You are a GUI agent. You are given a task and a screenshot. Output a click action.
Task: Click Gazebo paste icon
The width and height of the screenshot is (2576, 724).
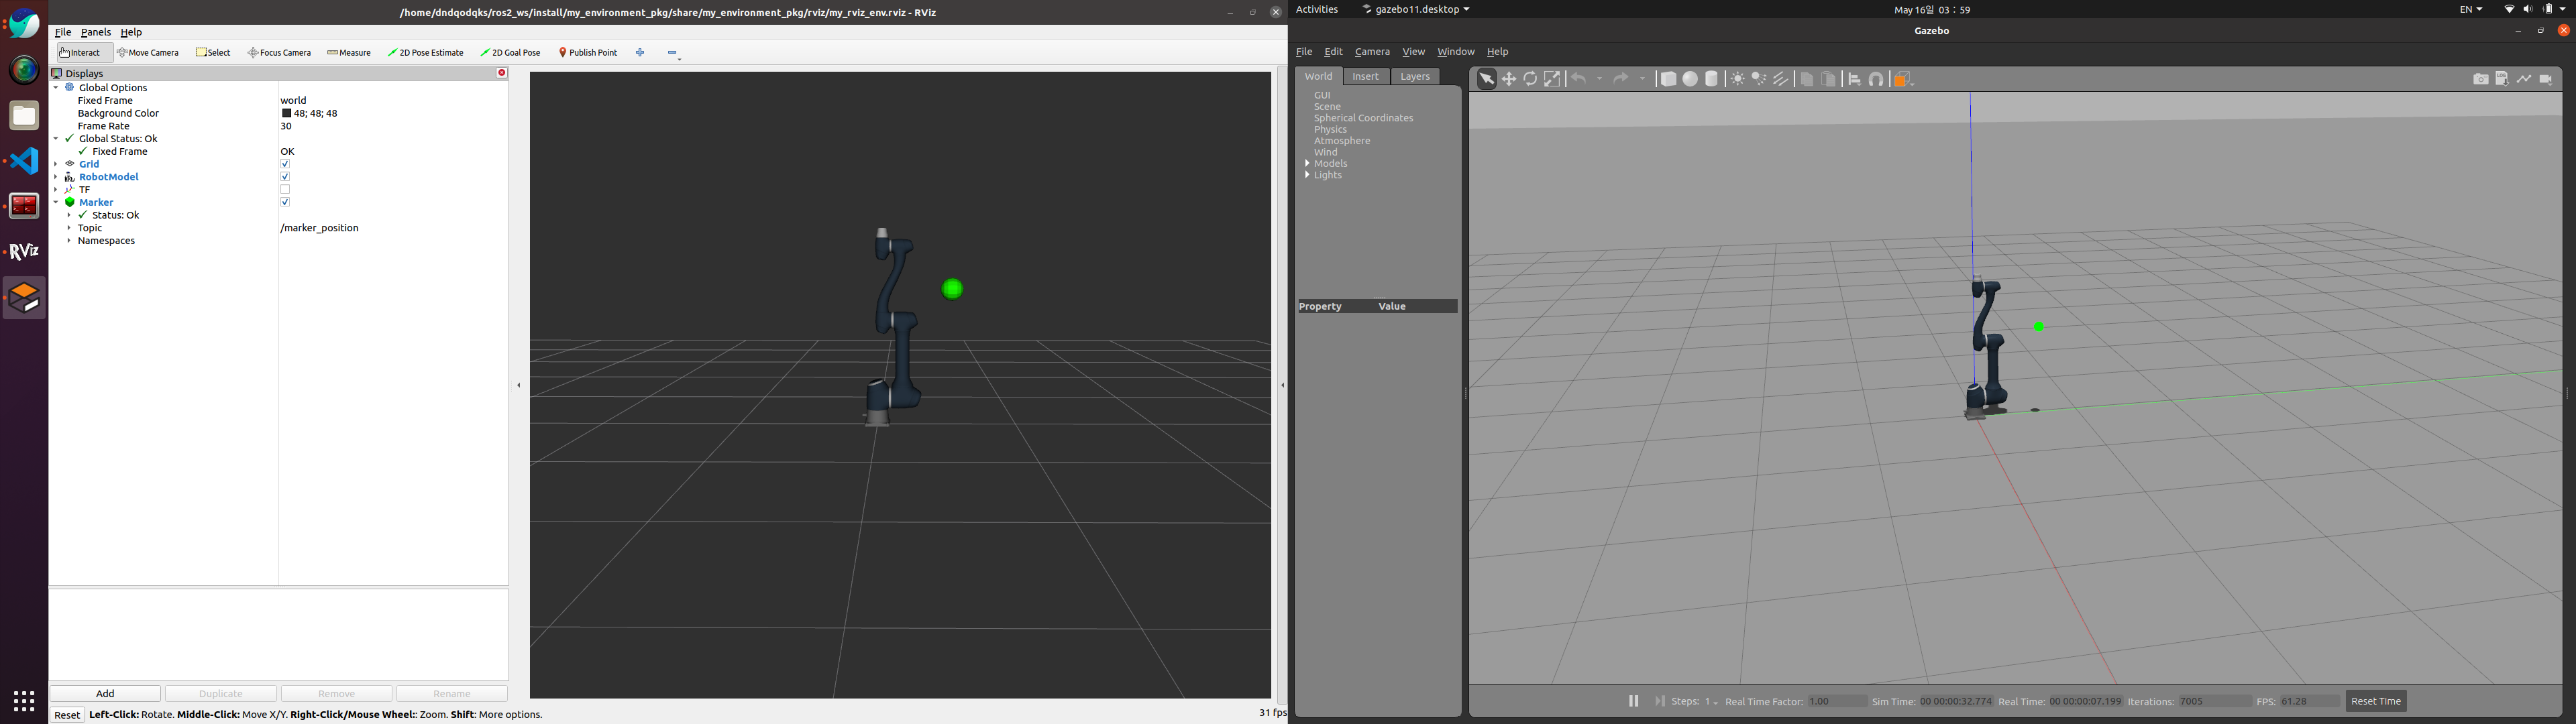(x=1829, y=79)
